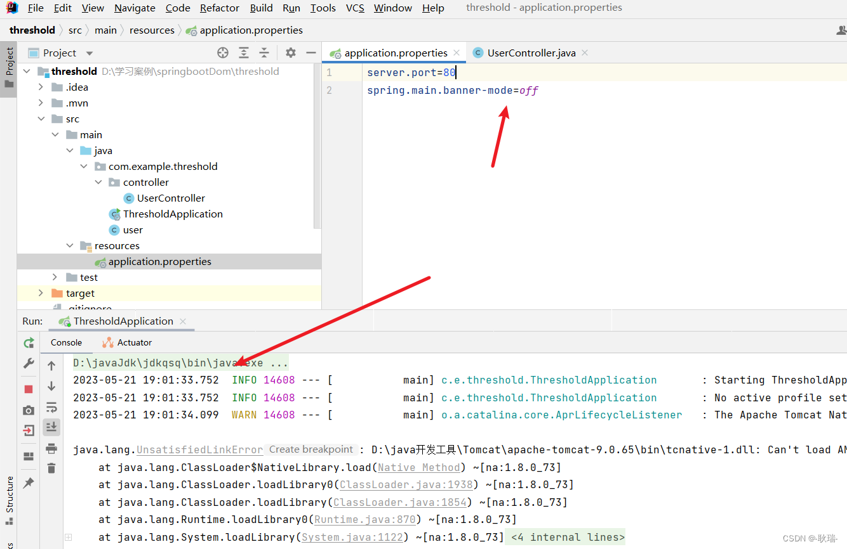Screen dimensions: 847x549
Task: Collapse the java folder
Action: click(69, 150)
